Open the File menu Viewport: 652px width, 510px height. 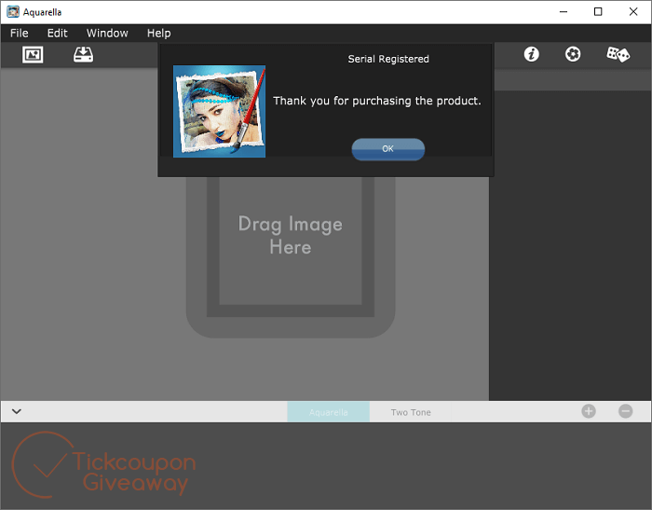(20, 34)
